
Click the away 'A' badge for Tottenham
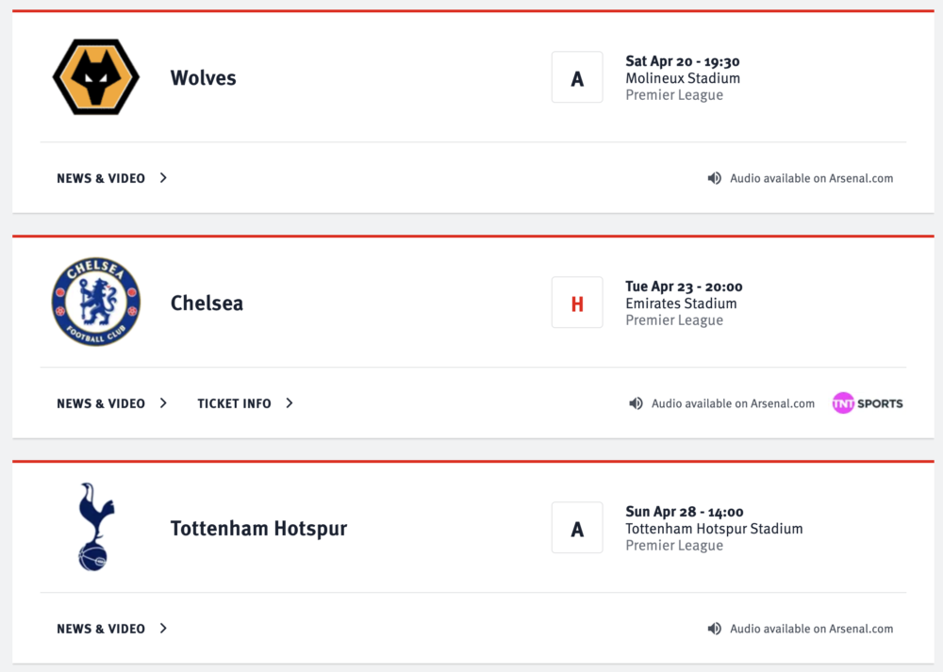[x=577, y=528]
